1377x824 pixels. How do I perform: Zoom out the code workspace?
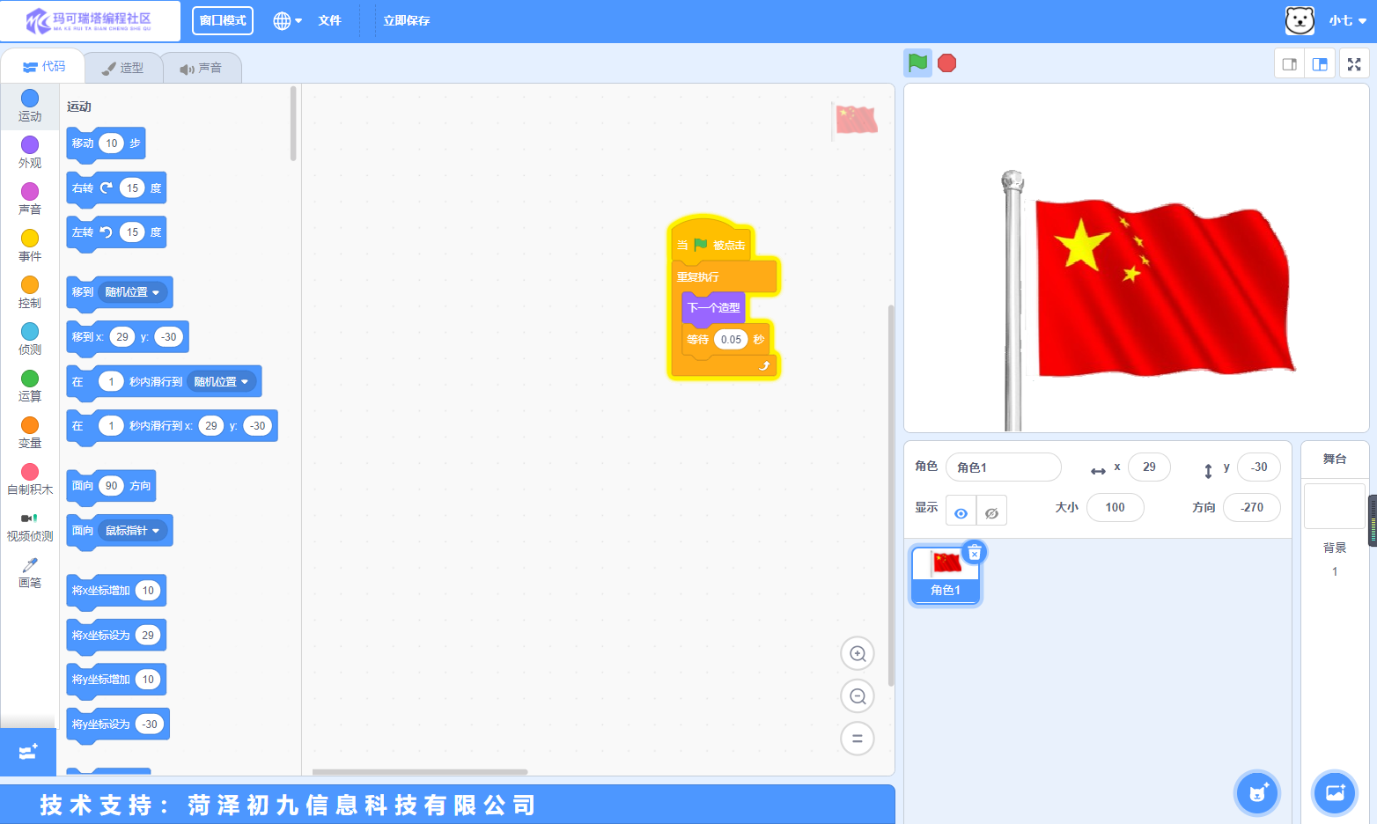858,696
